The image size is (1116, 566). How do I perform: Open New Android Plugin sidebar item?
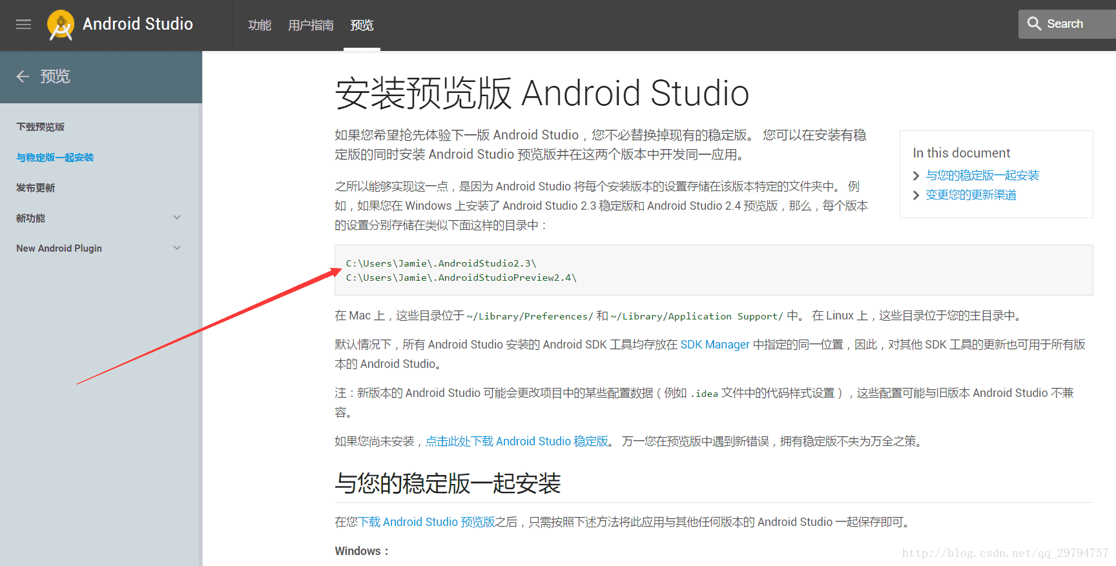click(59, 248)
